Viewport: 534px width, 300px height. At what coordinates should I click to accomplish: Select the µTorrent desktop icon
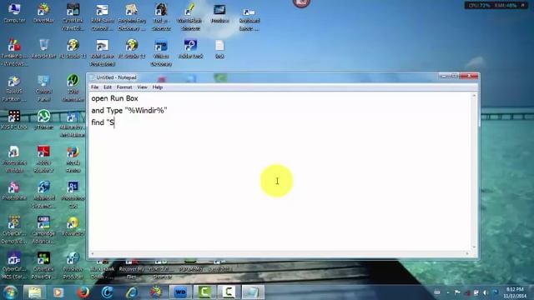(43, 120)
